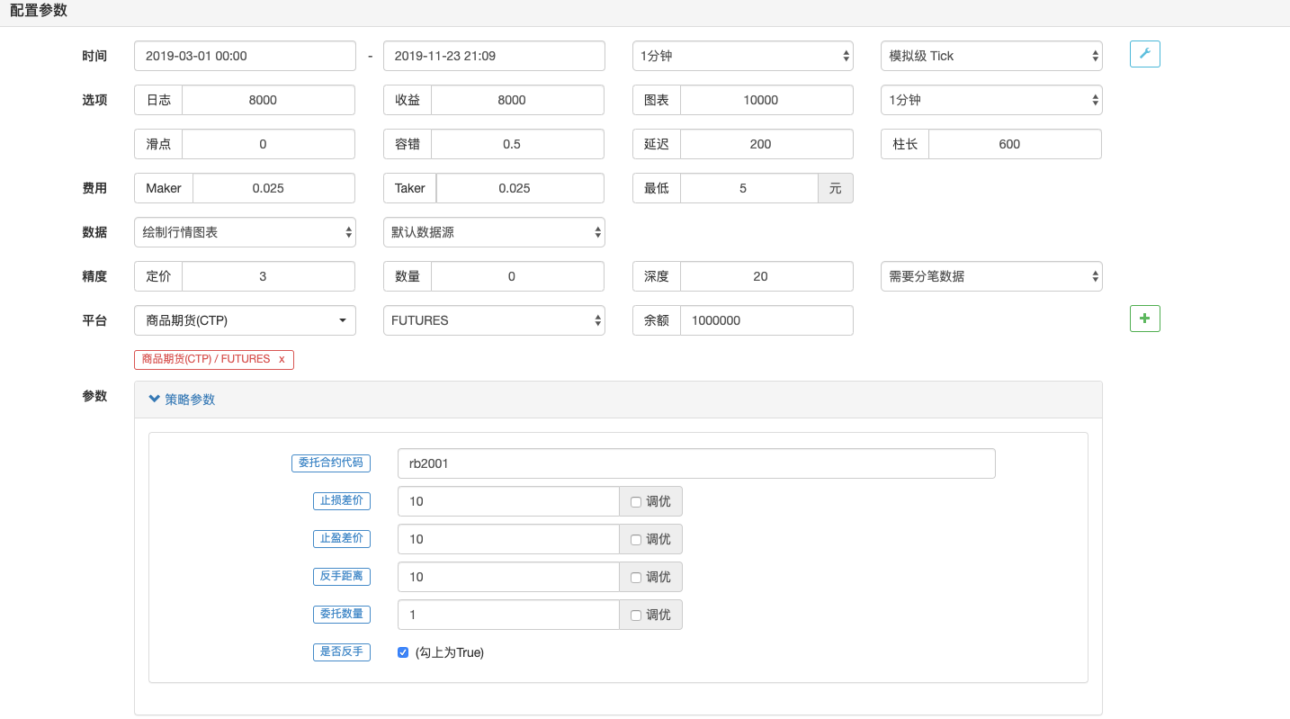Enable 调优 checkbox for 止盈差价
Screen dimensions: 1290x719
(636, 540)
